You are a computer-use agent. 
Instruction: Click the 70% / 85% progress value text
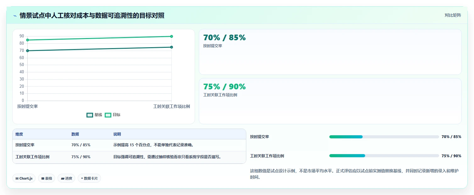point(451,137)
